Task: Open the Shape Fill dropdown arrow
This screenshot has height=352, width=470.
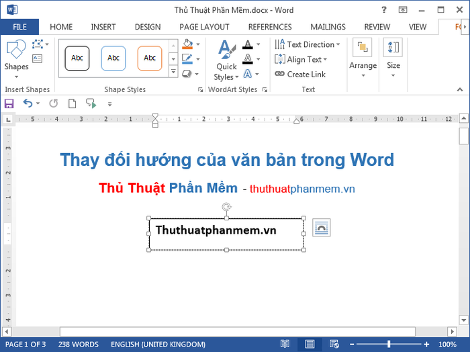Action: (x=198, y=44)
